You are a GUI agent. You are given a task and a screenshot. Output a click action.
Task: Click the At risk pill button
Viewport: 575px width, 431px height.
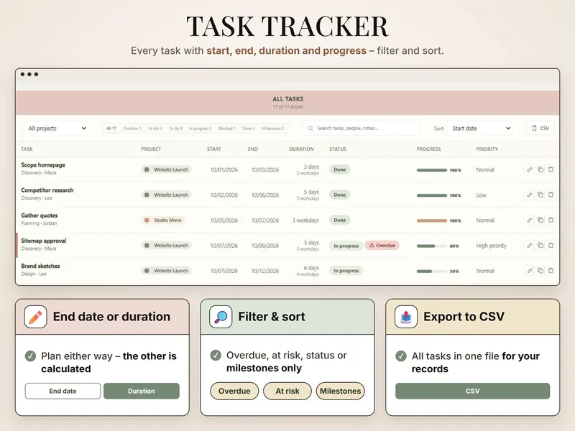tap(287, 391)
